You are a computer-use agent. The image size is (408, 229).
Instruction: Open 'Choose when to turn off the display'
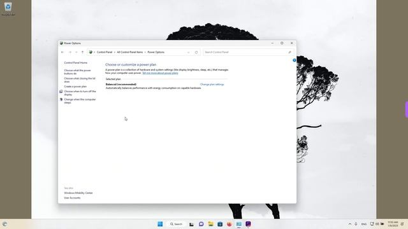[x=80, y=93]
